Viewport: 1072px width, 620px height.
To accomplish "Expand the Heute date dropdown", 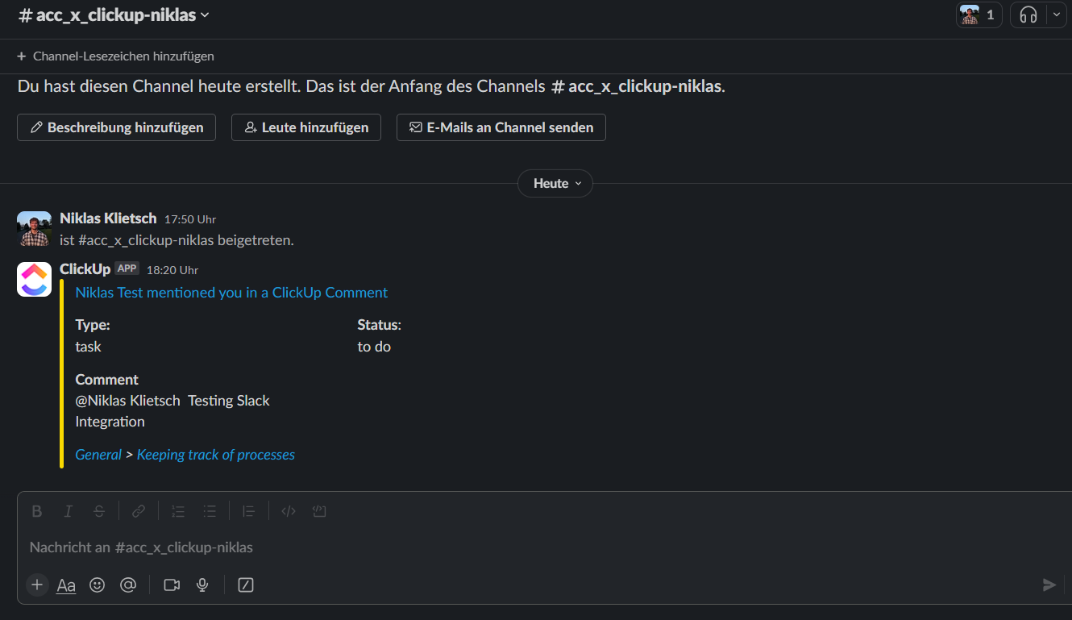I will point(555,184).
